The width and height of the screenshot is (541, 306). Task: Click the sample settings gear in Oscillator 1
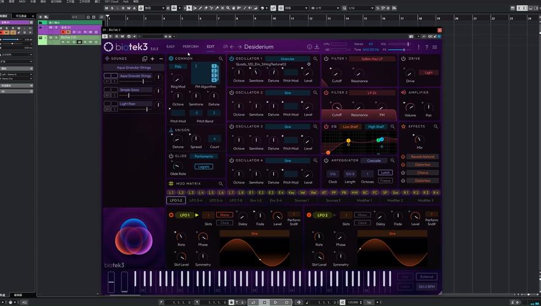click(309, 64)
